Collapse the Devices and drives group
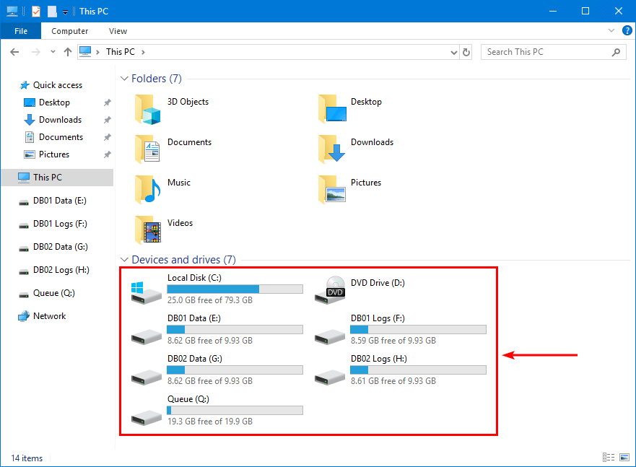Screen dimensions: 636x467 click(123, 260)
